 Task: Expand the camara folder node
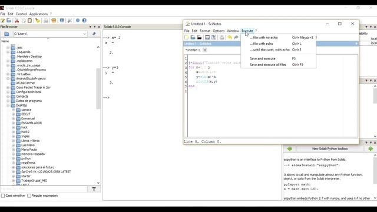[x=13, y=110]
